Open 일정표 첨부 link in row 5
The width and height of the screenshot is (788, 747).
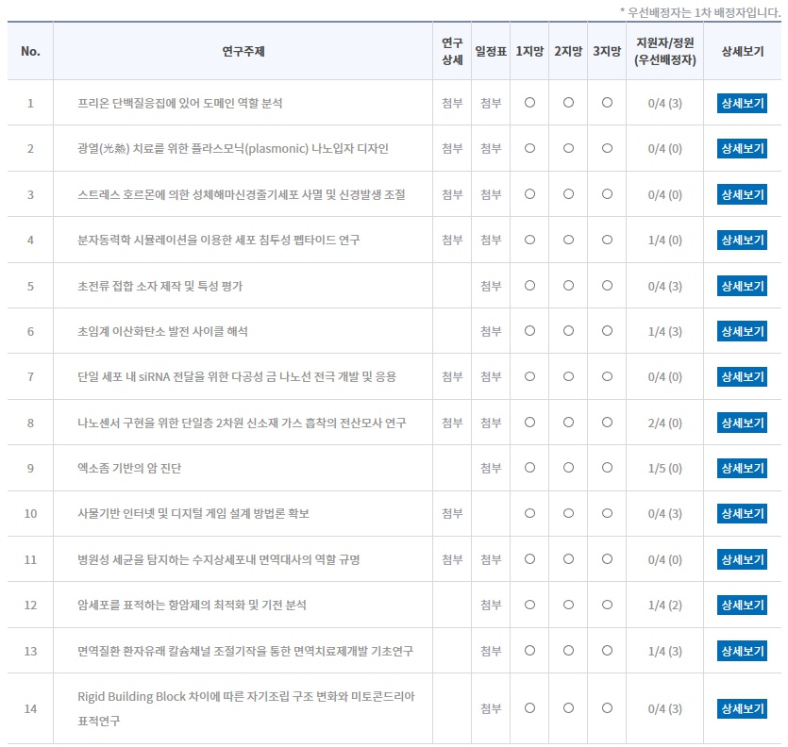(x=491, y=286)
